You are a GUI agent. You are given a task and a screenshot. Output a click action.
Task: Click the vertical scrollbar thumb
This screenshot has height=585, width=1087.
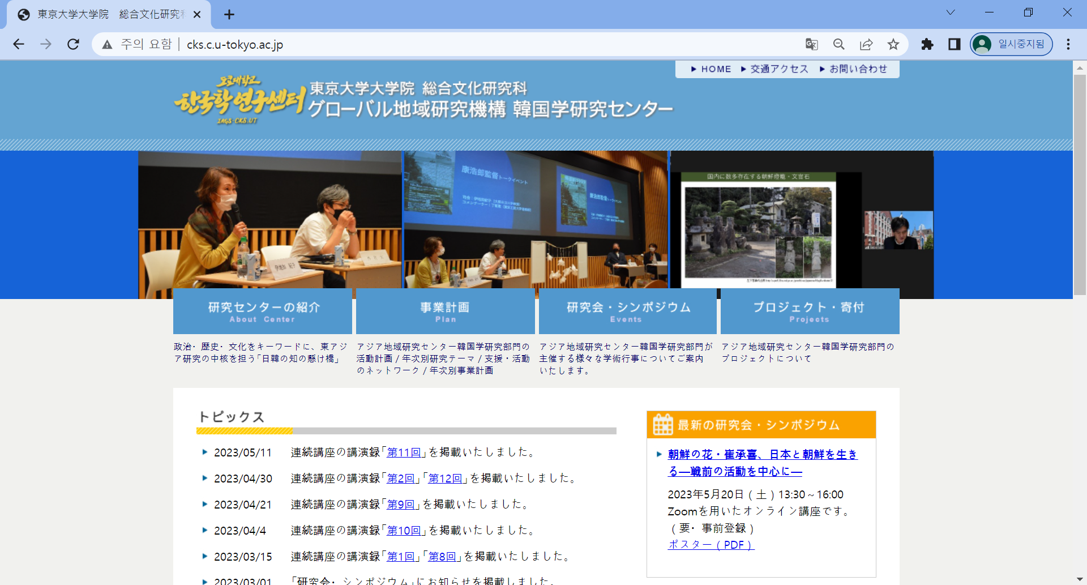click(1080, 185)
